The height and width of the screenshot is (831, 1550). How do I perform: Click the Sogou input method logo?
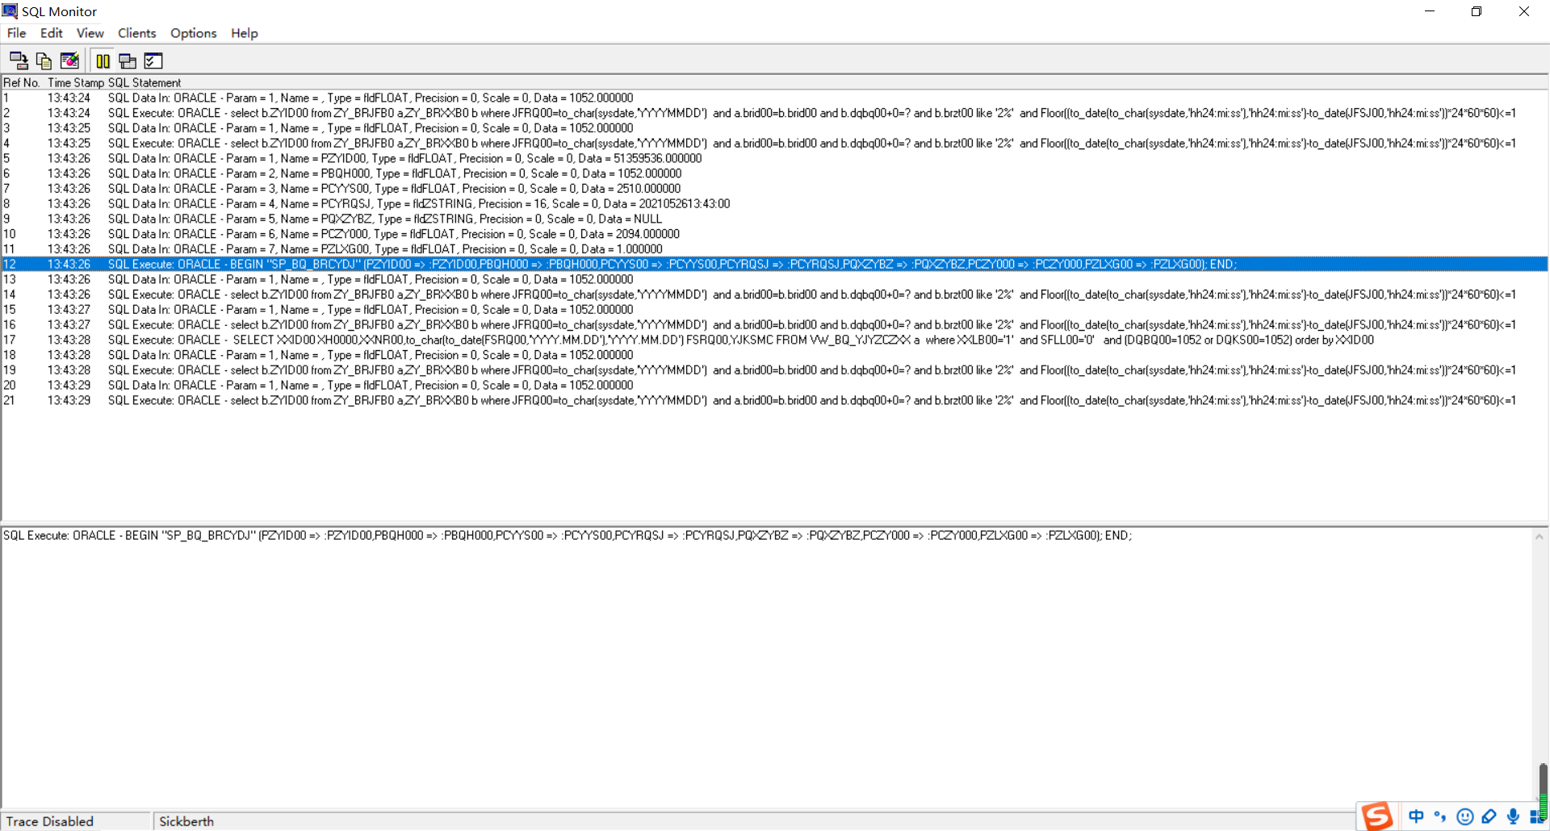pyautogui.click(x=1377, y=816)
